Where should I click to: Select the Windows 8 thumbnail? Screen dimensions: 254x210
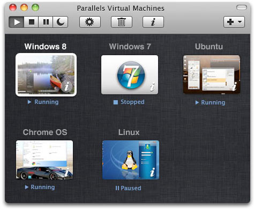point(46,74)
